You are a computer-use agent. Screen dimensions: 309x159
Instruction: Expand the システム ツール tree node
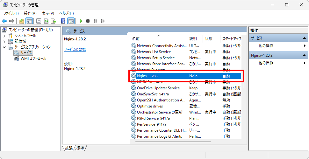(4, 36)
